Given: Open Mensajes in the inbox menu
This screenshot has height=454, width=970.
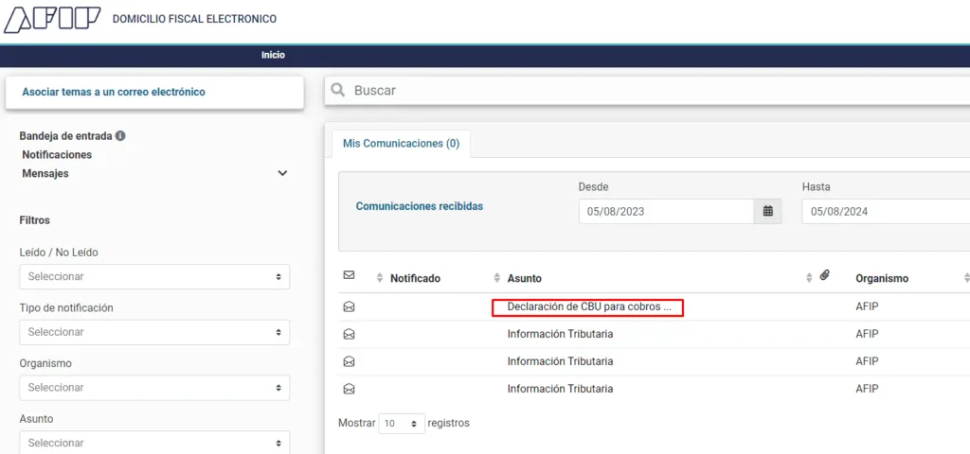Looking at the screenshot, I should point(45,174).
